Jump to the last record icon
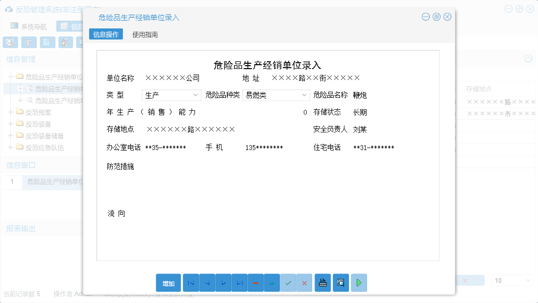This screenshot has height=303, width=538. (239, 282)
